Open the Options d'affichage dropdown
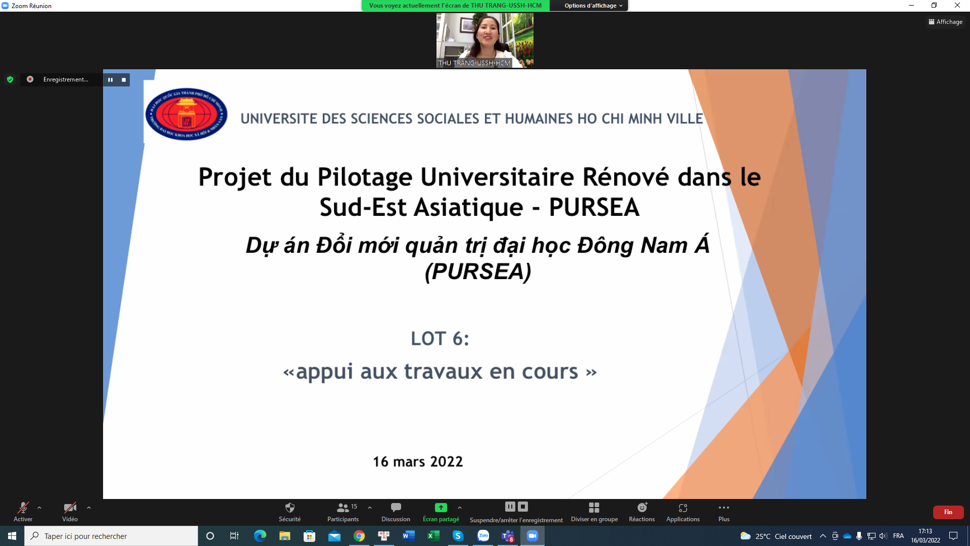This screenshot has height=546, width=970. pyautogui.click(x=593, y=6)
